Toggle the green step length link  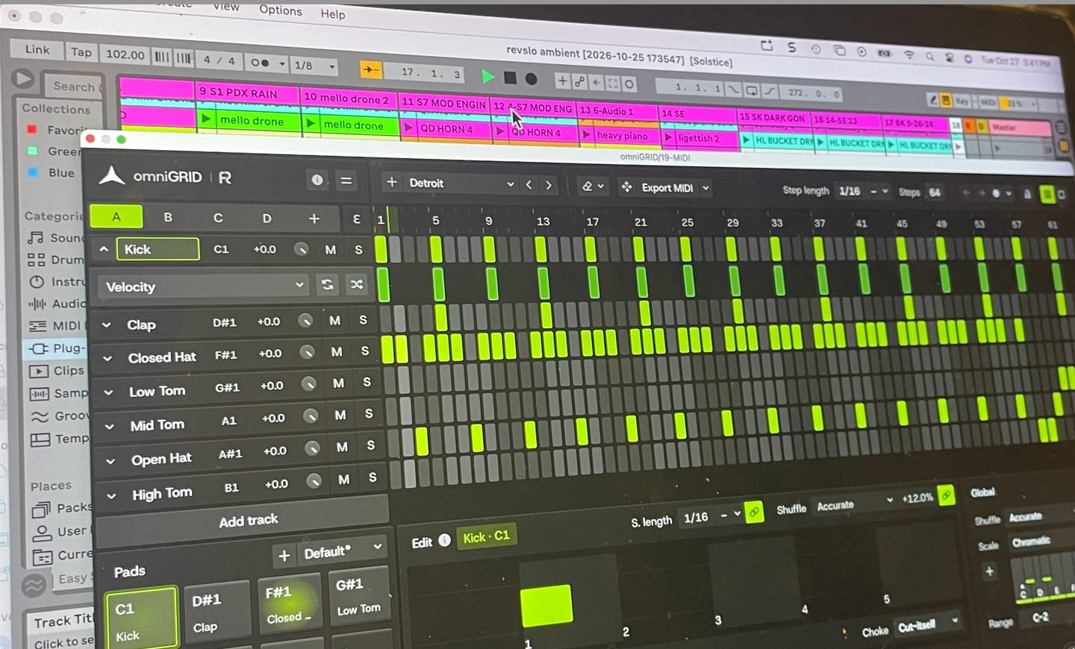click(x=754, y=512)
